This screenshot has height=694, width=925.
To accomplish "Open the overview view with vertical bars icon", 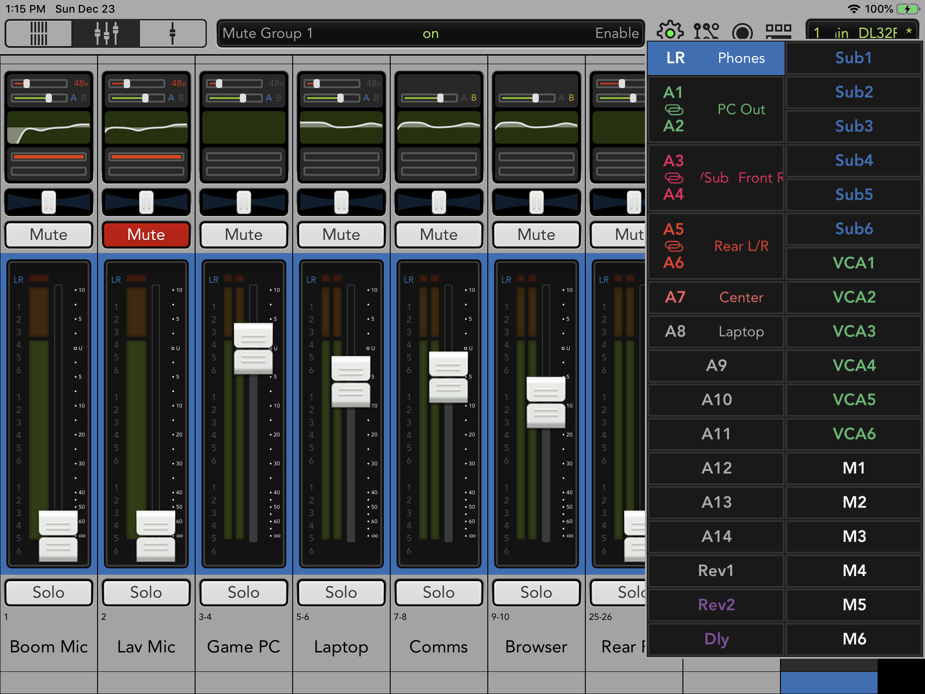I will 38,33.
